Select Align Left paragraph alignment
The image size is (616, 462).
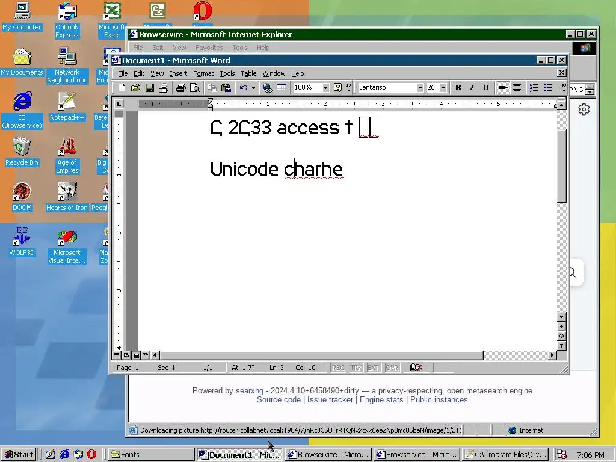pyautogui.click(x=503, y=88)
